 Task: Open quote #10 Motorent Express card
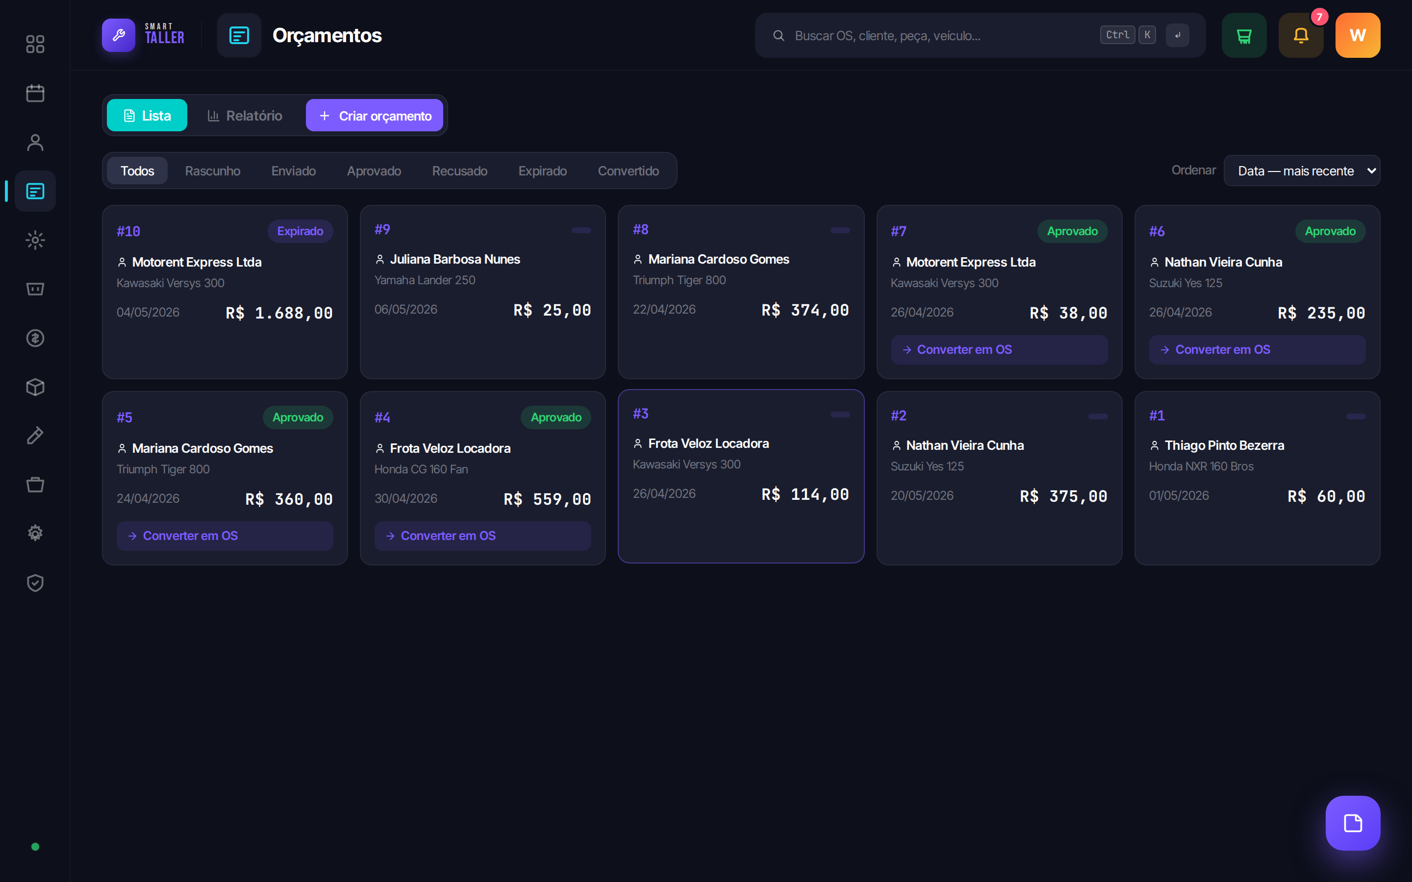(x=225, y=292)
